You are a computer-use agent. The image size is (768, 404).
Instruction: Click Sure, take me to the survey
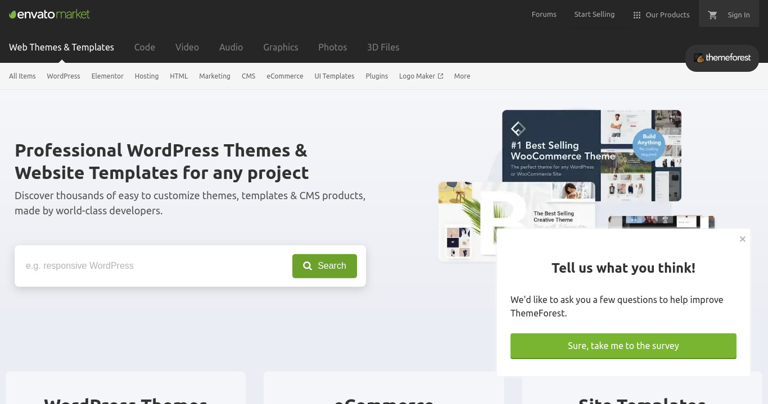point(624,346)
